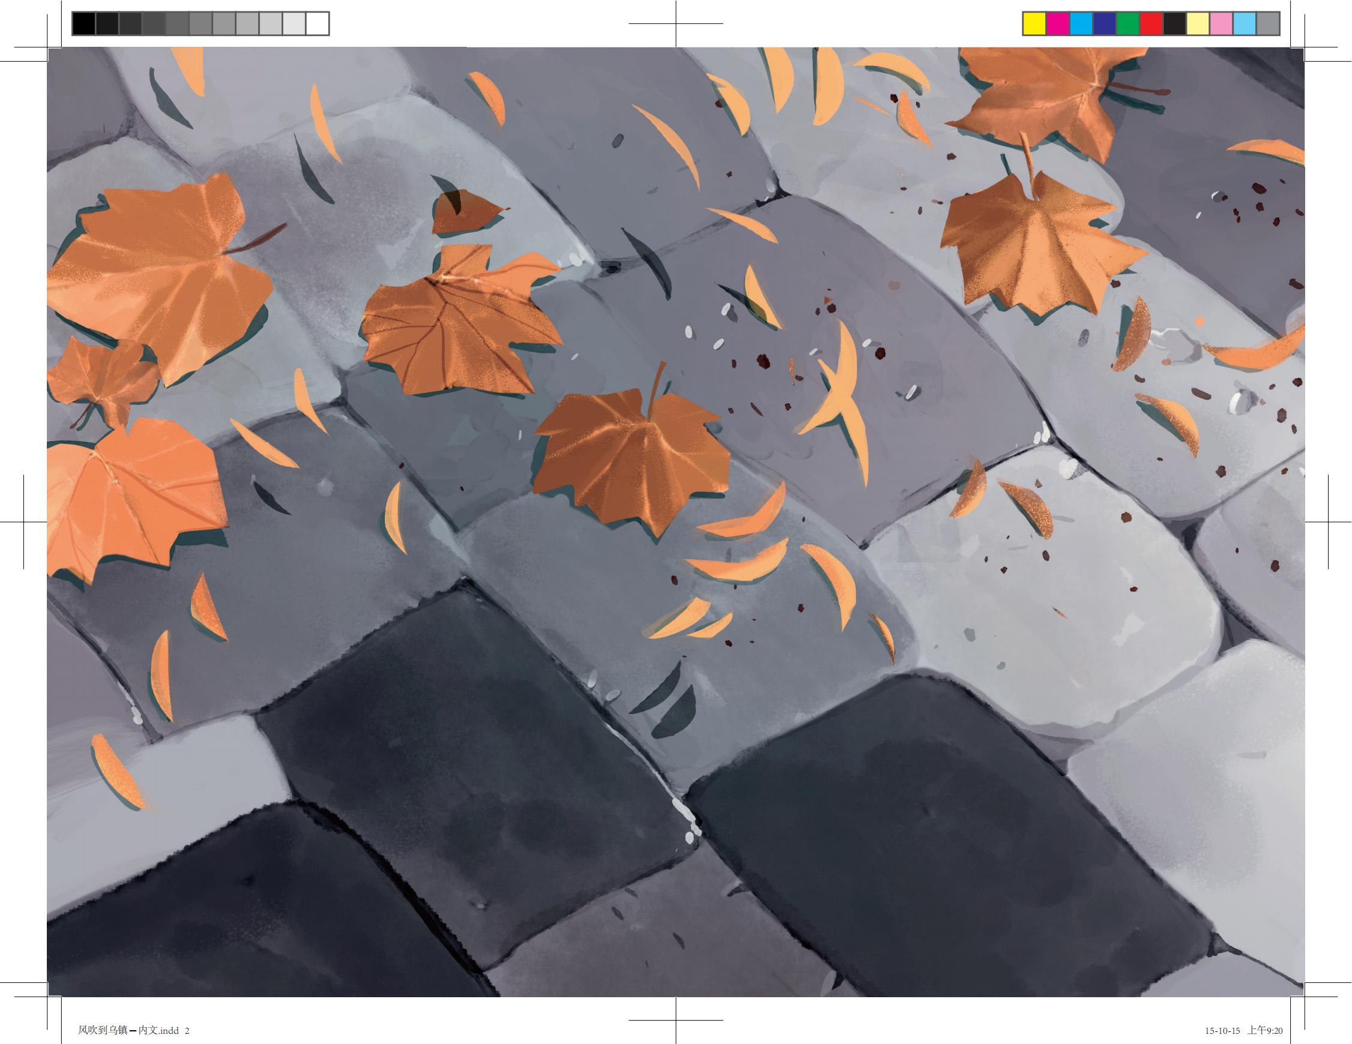Click the light cyan tint swatch
1352x1044 pixels.
point(1245,24)
